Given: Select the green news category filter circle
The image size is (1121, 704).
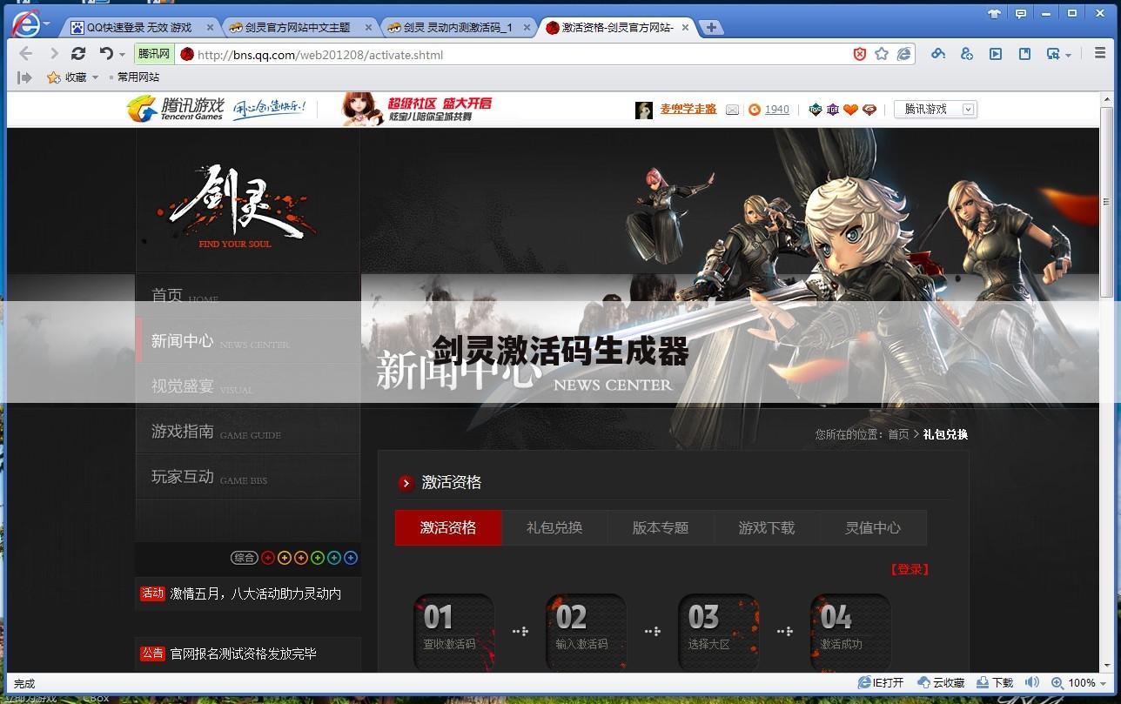Looking at the screenshot, I should 318,558.
